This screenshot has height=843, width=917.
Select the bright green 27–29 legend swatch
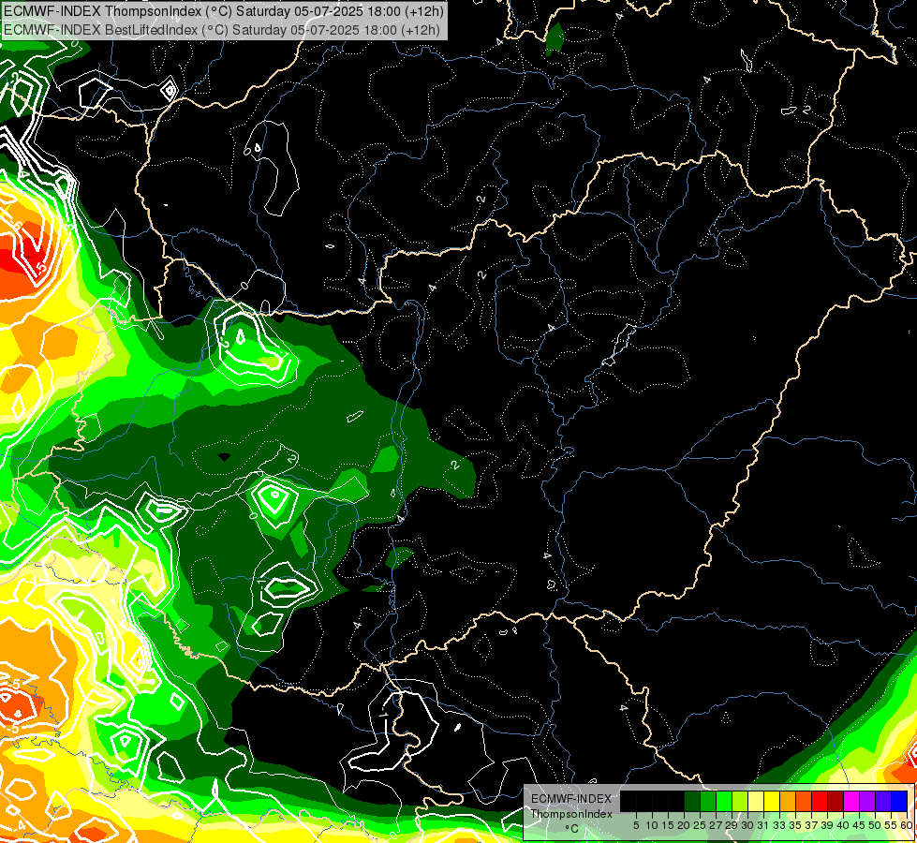pyautogui.click(x=724, y=801)
